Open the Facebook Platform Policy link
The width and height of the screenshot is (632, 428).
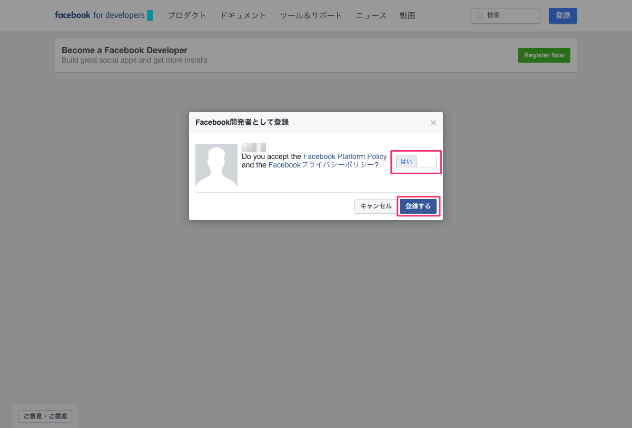(345, 156)
